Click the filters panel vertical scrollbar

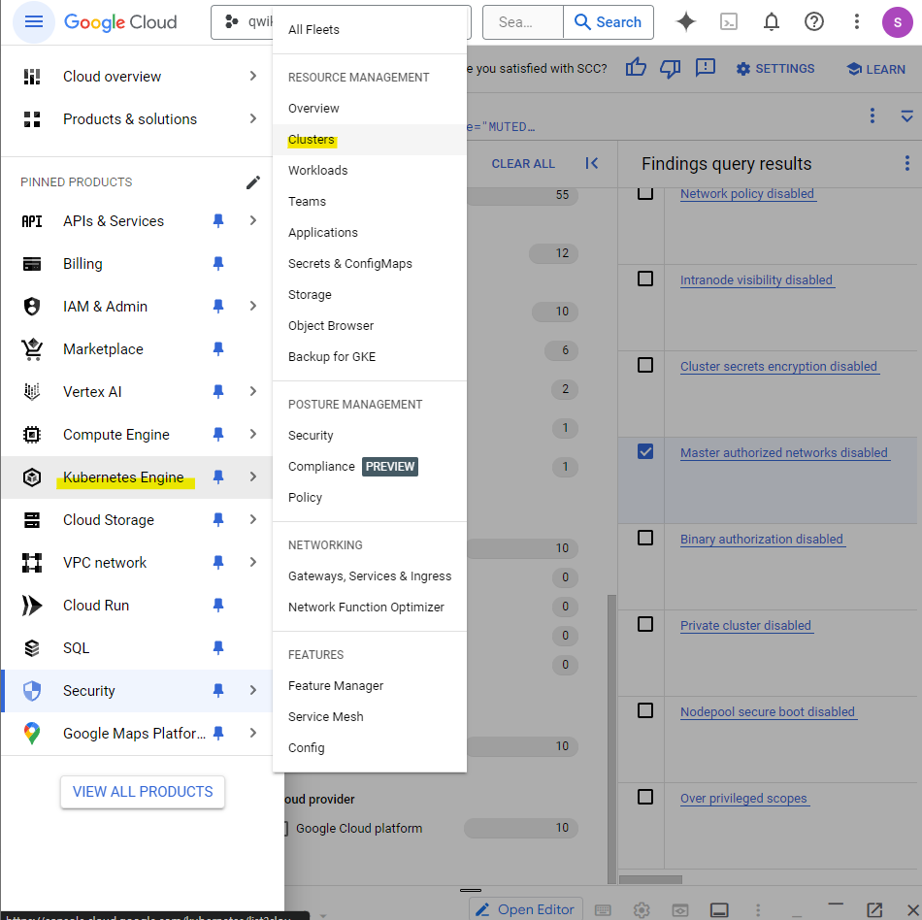pyautogui.click(x=611, y=739)
